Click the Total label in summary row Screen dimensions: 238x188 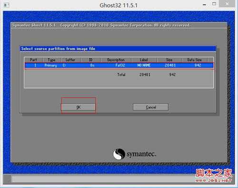coord(121,75)
